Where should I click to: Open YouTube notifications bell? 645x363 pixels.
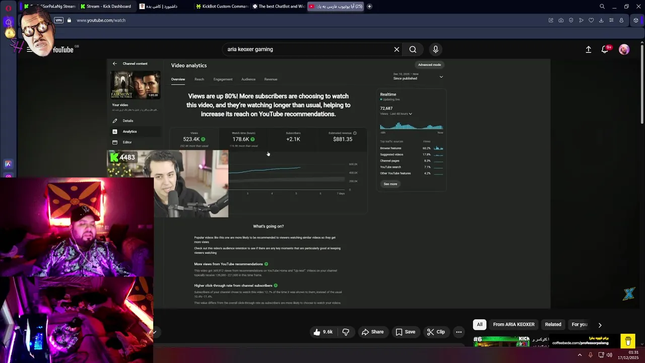click(605, 49)
